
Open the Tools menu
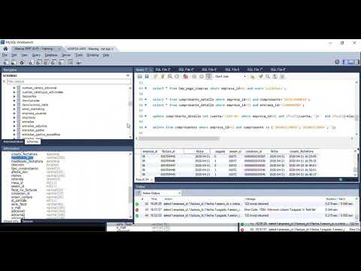[x=79, y=55]
